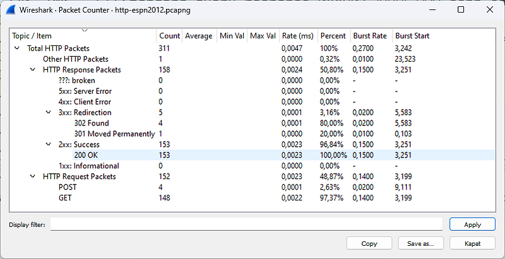Click burst rate 0,2700 in top row

(x=363, y=49)
